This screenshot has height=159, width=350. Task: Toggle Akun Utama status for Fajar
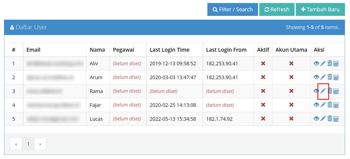point(291,105)
